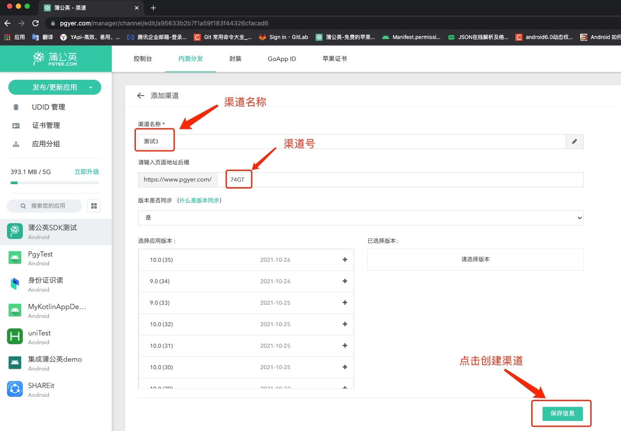Open the SHAREit app icon in sidebar

(x=15, y=389)
